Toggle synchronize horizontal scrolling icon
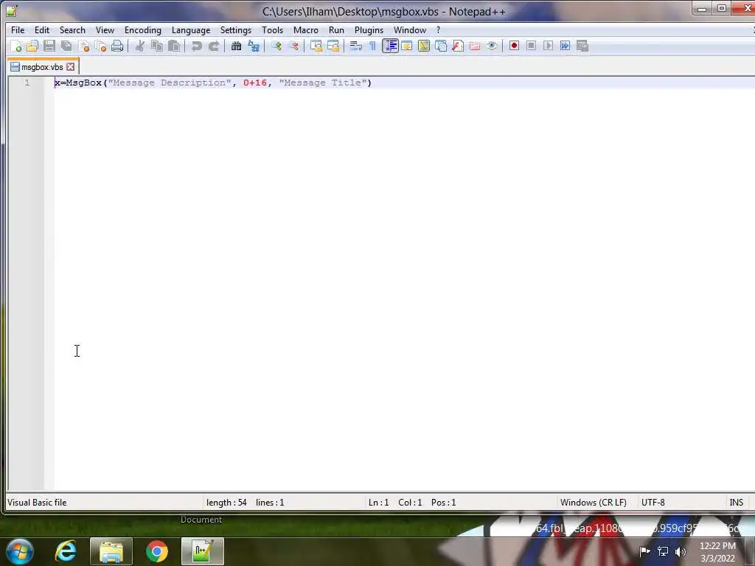Viewport: 755px width, 566px height. coord(333,46)
